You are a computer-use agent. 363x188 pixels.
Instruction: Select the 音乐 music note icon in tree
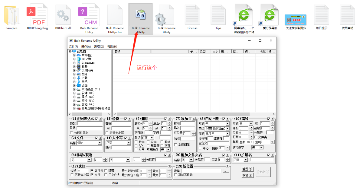(x=79, y=82)
